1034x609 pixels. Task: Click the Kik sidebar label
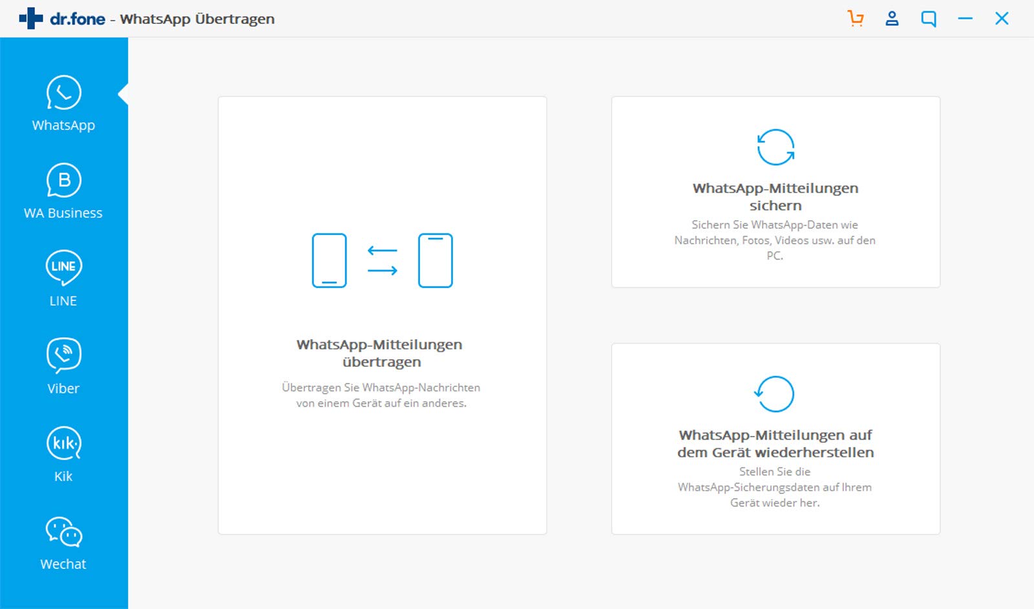pos(63,477)
